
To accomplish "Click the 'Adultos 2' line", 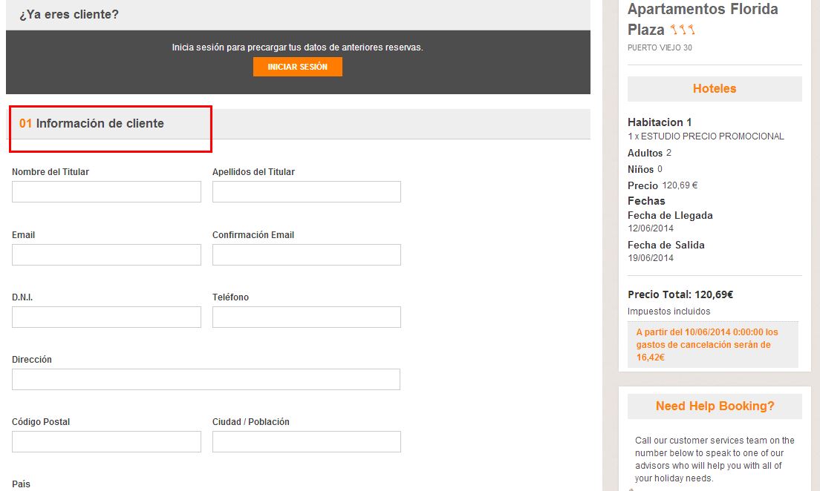I will [x=649, y=153].
